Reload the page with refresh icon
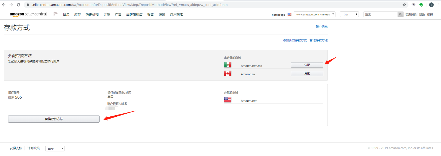This screenshot has height=156, width=441. click(19, 5)
